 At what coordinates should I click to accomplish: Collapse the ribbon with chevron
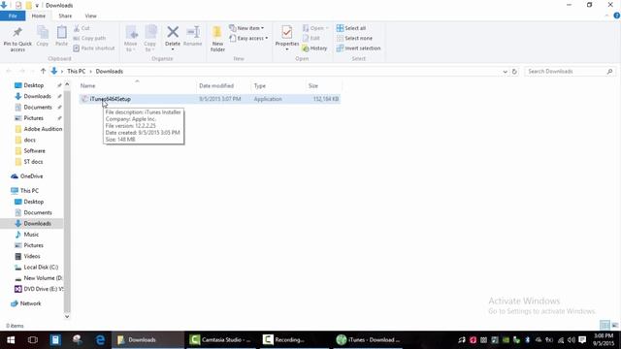tap(606, 16)
